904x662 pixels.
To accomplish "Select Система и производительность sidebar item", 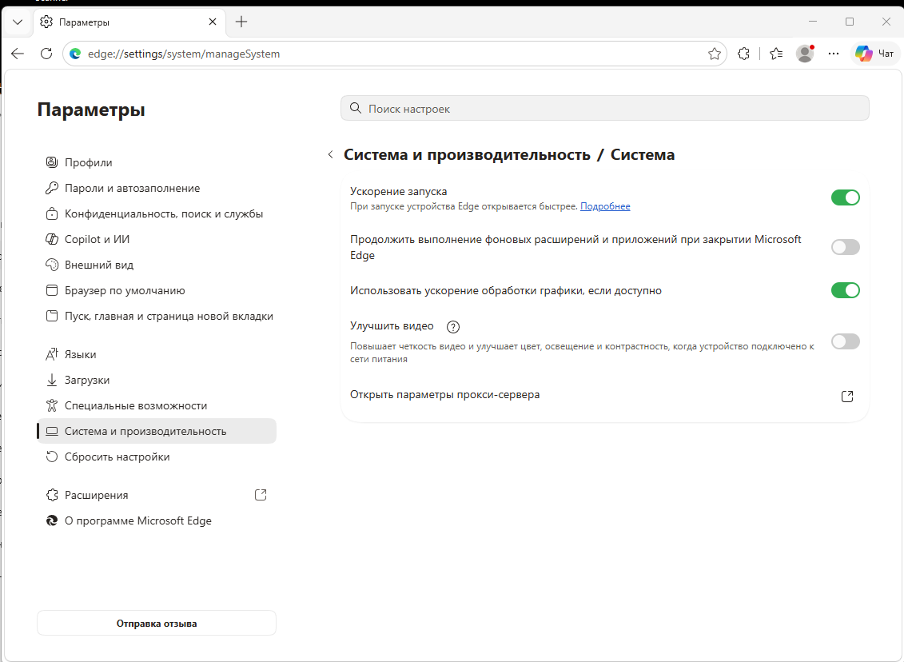I will click(x=157, y=431).
